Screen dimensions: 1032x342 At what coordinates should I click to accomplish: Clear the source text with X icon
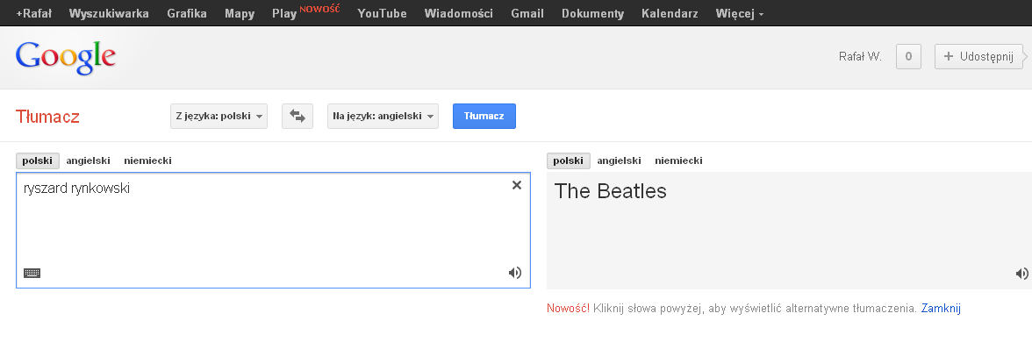[x=517, y=186]
